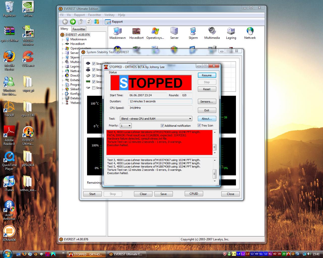
Task: Open the Priority dropdown
Action: coord(126,126)
